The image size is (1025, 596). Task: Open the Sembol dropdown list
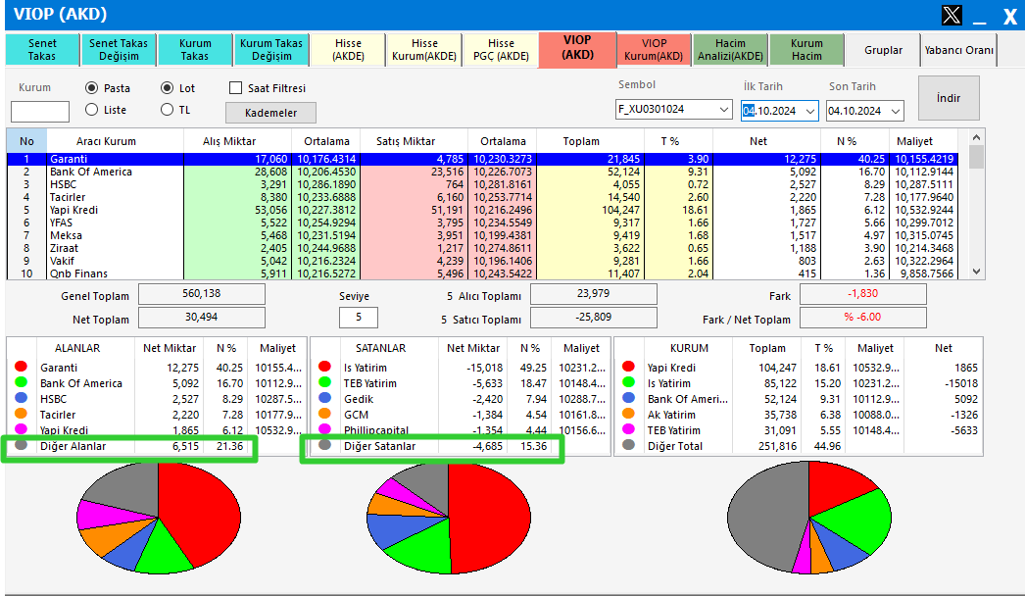point(723,109)
